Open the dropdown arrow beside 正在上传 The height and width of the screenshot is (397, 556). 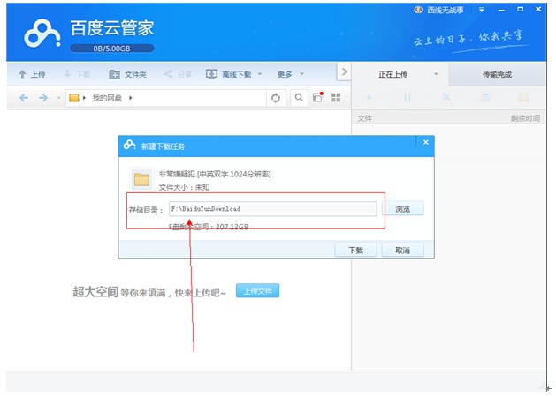pos(436,74)
